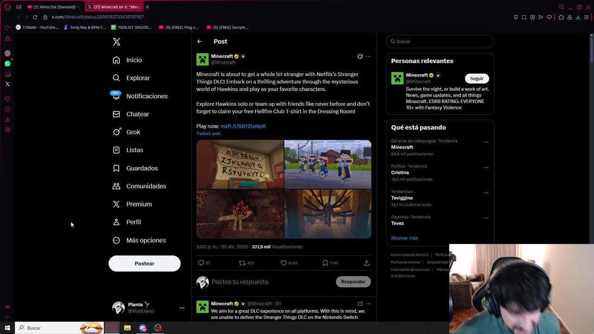Open the Y2Mate bookmark
594x334 pixels.
click(37, 27)
